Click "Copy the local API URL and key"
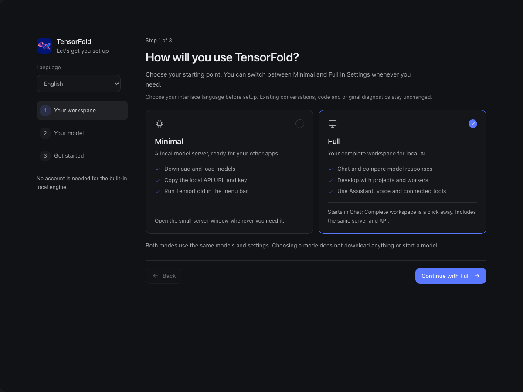The height and width of the screenshot is (392, 523). (x=206, y=180)
